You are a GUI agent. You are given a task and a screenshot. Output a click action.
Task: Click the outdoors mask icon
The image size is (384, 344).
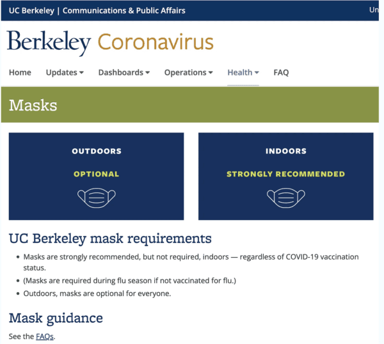click(96, 196)
